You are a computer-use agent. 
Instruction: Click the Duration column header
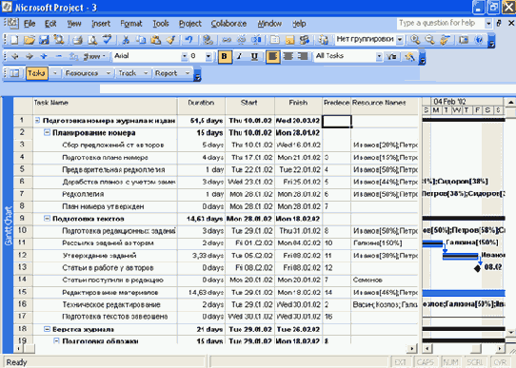(x=201, y=106)
